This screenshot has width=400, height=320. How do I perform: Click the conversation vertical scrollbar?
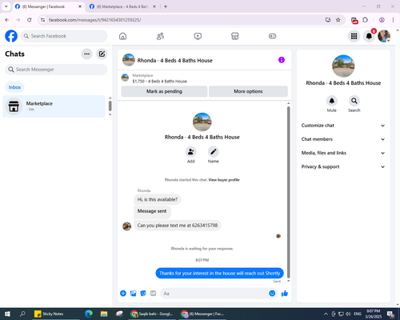point(288,192)
